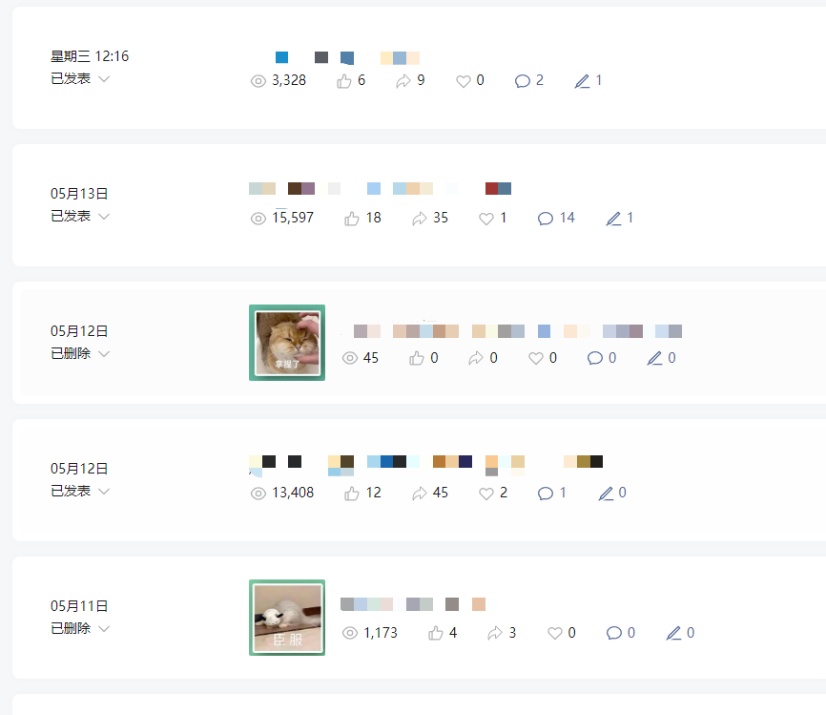Click the pencil icon on the 45-view deleted post
The image size is (826, 715).
(654, 359)
